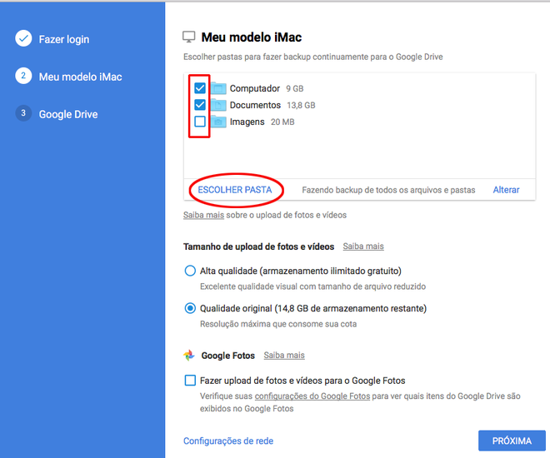Click the step 2 circle icon
Screen dimensions: 550x458
[x=23, y=76]
